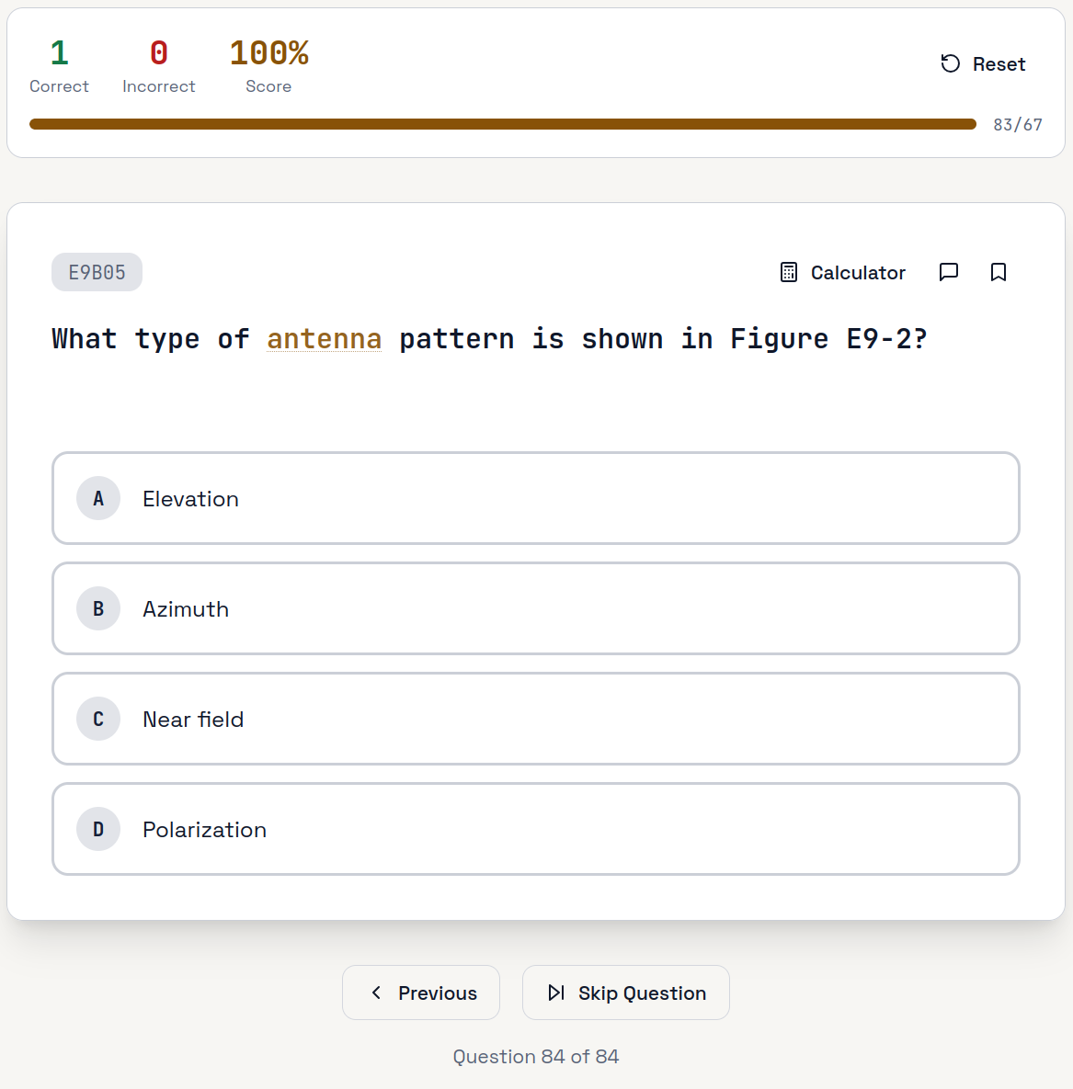Click the Calculator text label
1073x1089 pixels.
[858, 273]
